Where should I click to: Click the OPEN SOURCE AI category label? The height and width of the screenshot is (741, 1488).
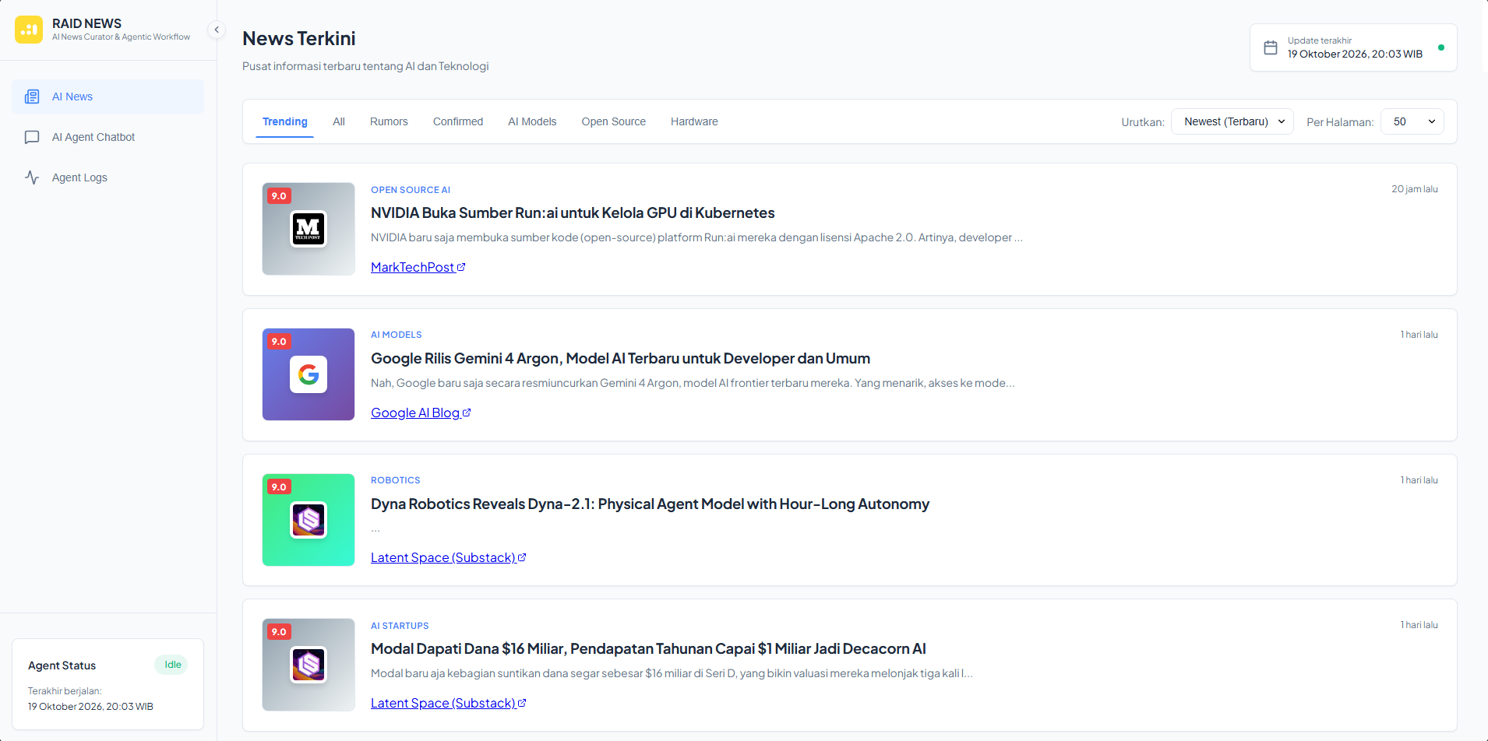point(411,190)
